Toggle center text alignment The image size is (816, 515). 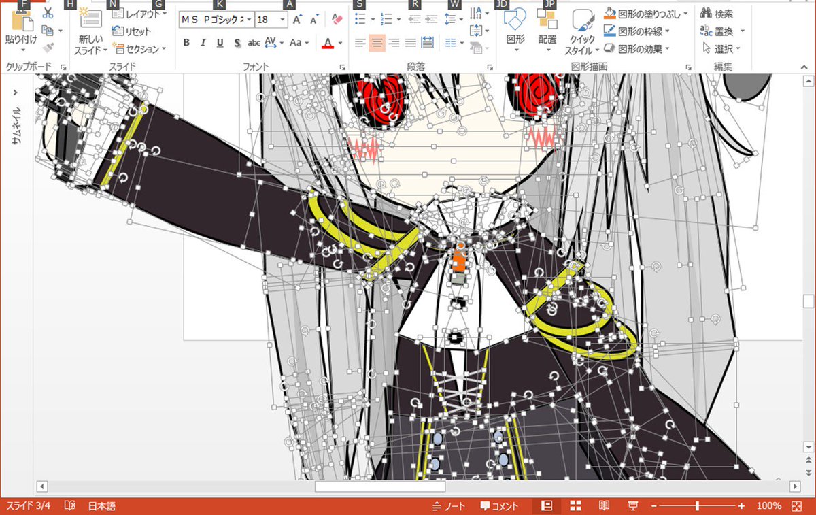pos(377,43)
